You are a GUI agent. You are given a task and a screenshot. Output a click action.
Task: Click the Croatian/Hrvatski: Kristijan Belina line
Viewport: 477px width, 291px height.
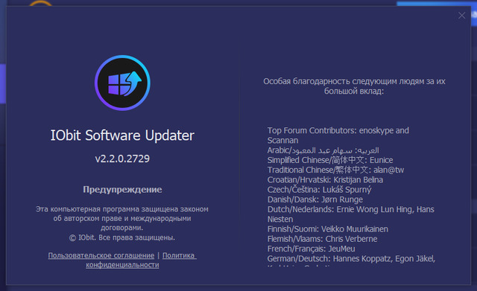tap(325, 180)
